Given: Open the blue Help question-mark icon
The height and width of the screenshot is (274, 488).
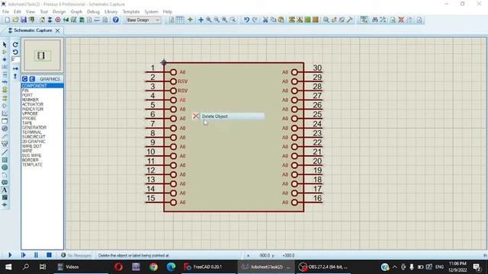Looking at the screenshot, I should coord(115,20).
